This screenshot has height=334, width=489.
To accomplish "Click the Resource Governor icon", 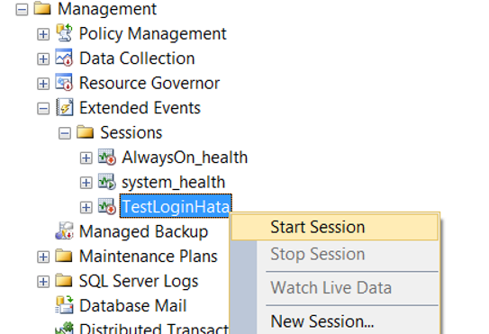I will (x=64, y=82).
